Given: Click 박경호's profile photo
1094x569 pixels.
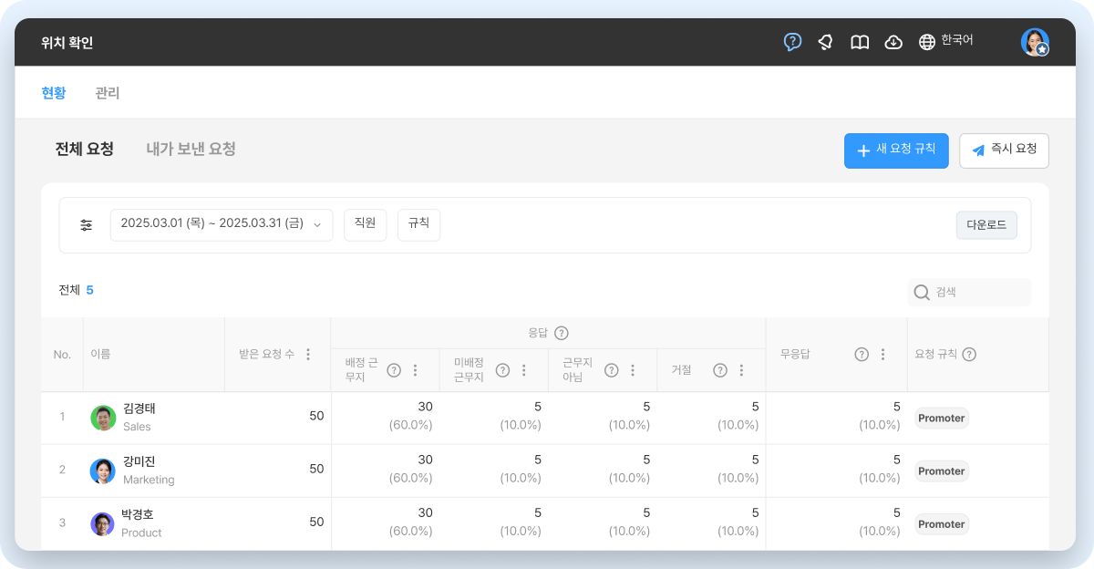Looking at the screenshot, I should 103,523.
